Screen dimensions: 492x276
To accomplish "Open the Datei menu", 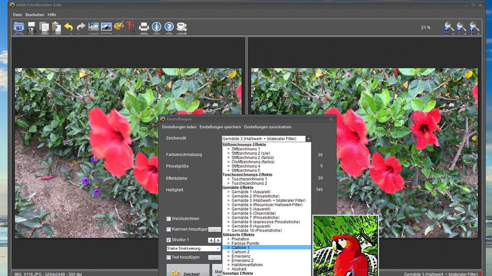I will (x=17, y=14).
